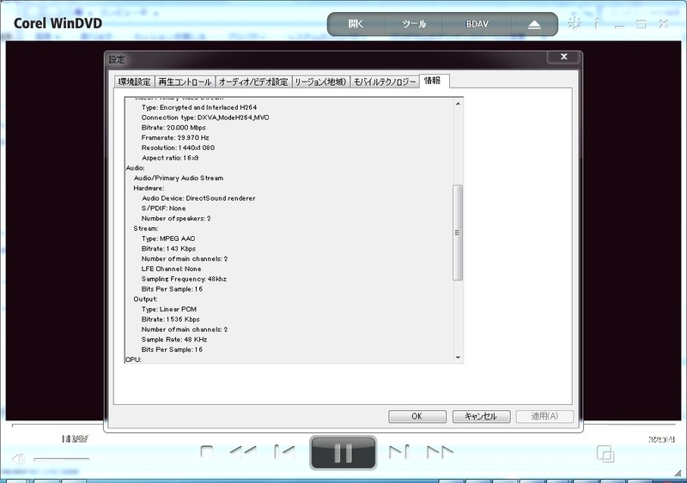Switch to the リージョン(地域) tab
This screenshot has height=483, width=687.
[320, 82]
